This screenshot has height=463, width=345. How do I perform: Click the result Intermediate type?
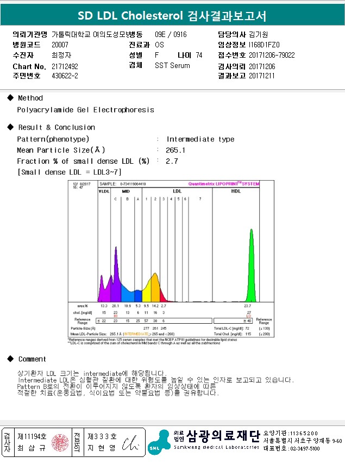[x=200, y=139]
